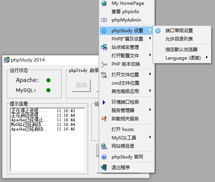Expand the PHP扩展及设置 submenu
The width and height of the screenshot is (215, 182).
point(150,38)
